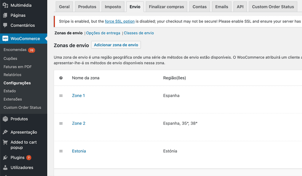Open the Zone 2 shipping zone

(79, 123)
